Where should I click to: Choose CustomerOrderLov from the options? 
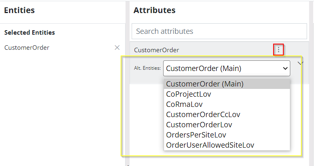199,125
